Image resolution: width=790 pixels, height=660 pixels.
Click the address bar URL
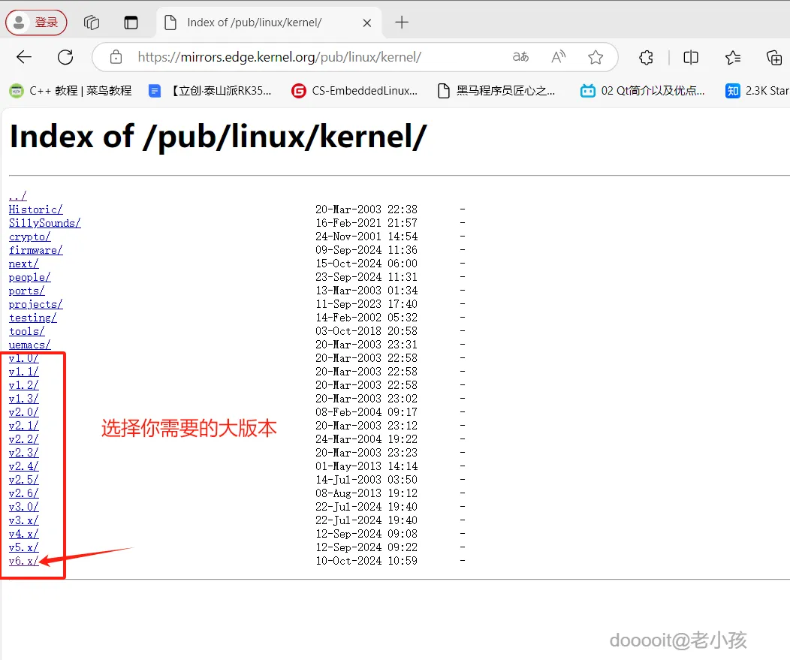(279, 57)
